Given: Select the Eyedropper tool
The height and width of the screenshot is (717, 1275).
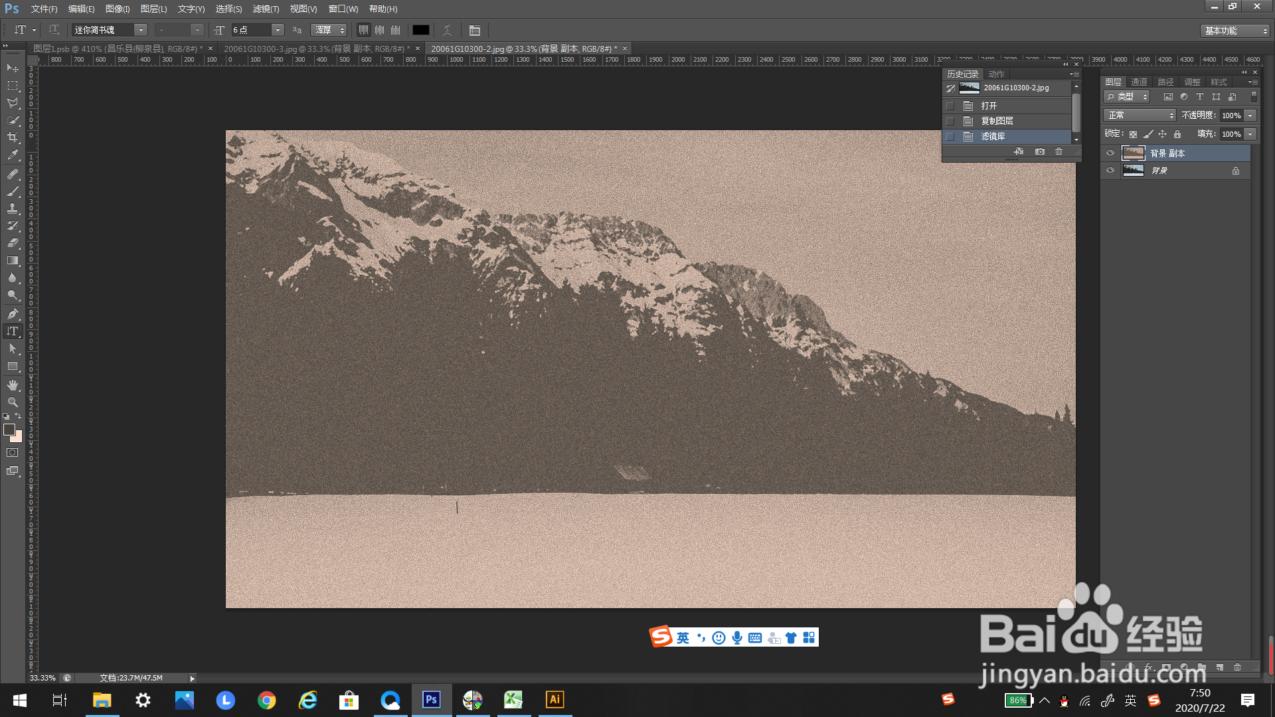Looking at the screenshot, I should coord(13,155).
